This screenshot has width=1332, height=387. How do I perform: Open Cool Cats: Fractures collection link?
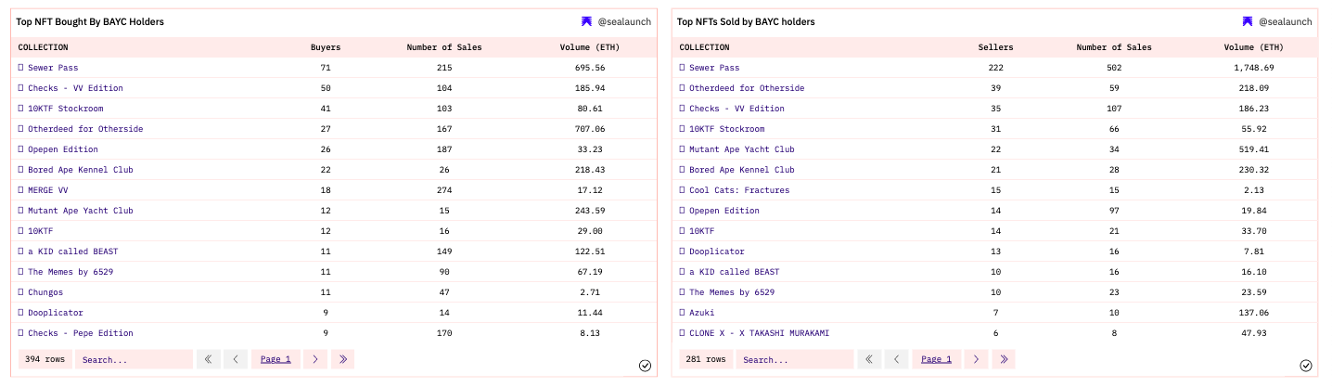click(x=738, y=190)
